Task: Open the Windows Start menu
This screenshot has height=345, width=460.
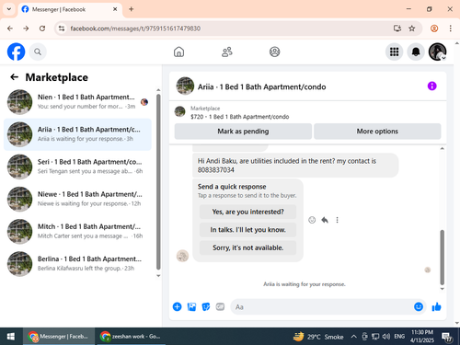Action: click(11, 337)
